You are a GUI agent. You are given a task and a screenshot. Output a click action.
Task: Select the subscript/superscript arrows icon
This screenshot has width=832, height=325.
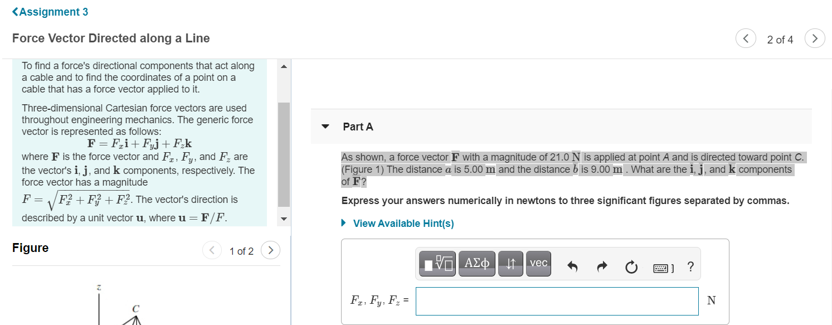pyautogui.click(x=510, y=263)
